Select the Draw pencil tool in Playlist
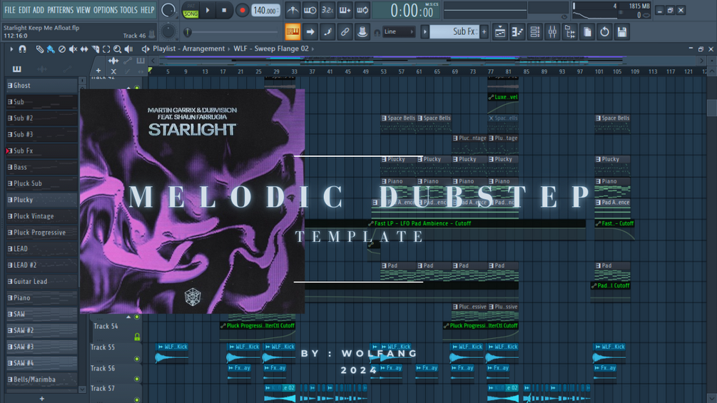Viewport: 717px width, 403px height. (x=40, y=49)
